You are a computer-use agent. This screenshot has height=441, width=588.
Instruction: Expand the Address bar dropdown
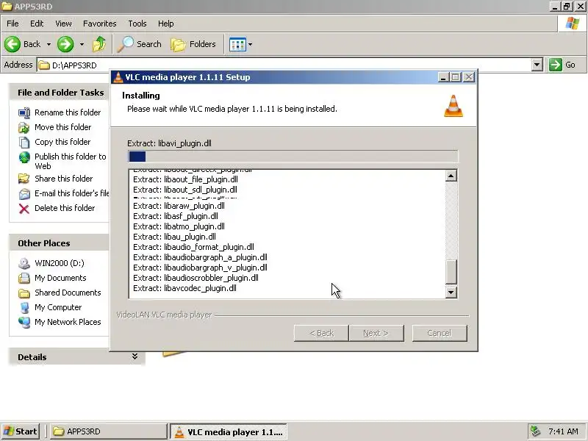click(x=537, y=65)
